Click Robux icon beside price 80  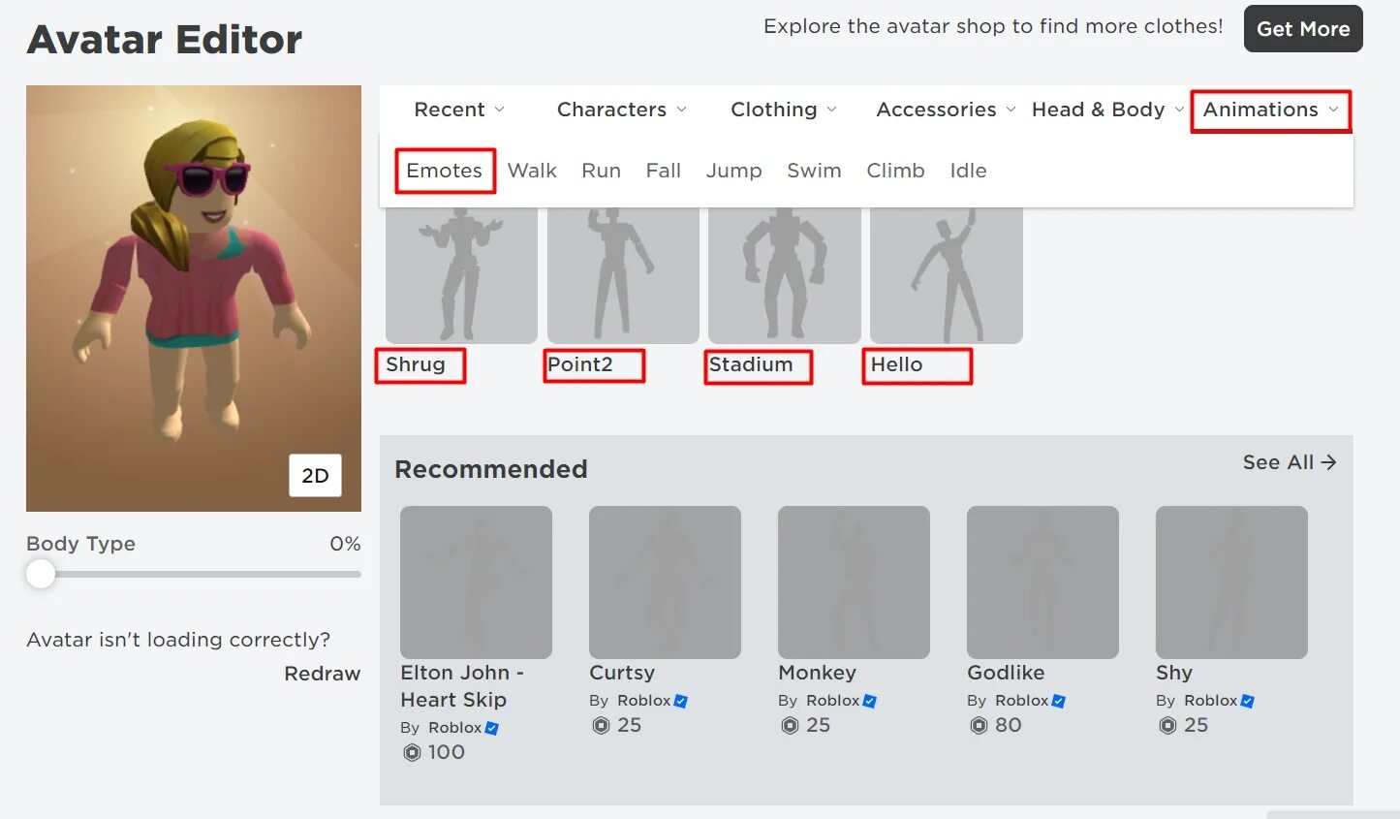(x=979, y=725)
